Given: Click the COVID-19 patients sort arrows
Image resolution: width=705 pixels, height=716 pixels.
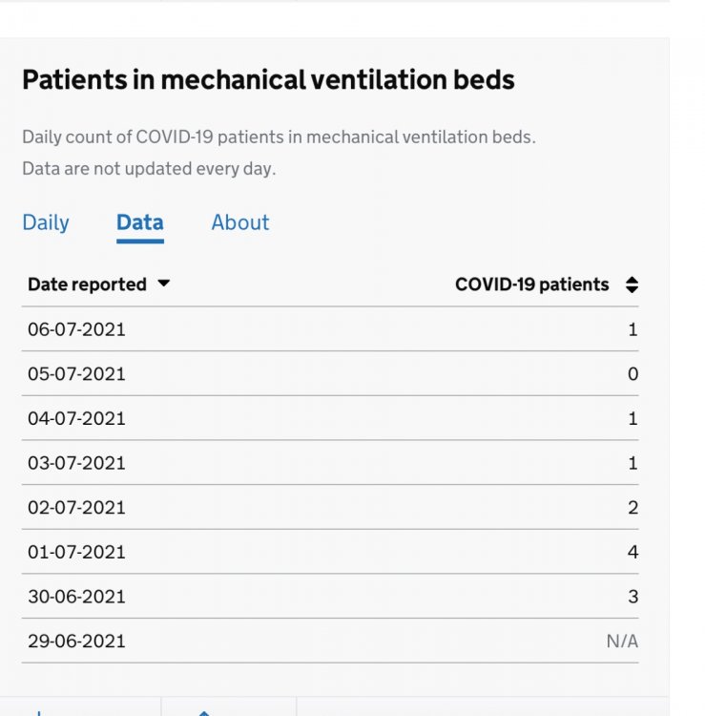Looking at the screenshot, I should click(x=632, y=284).
